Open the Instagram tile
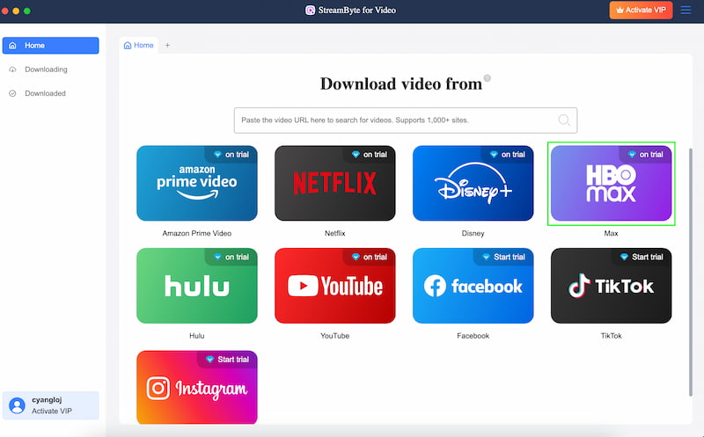Viewport: 704px width, 437px height. point(196,387)
